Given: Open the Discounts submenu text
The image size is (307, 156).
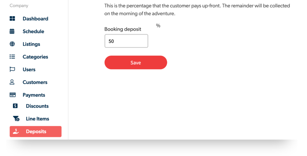Looking at the screenshot, I should (x=37, y=106).
